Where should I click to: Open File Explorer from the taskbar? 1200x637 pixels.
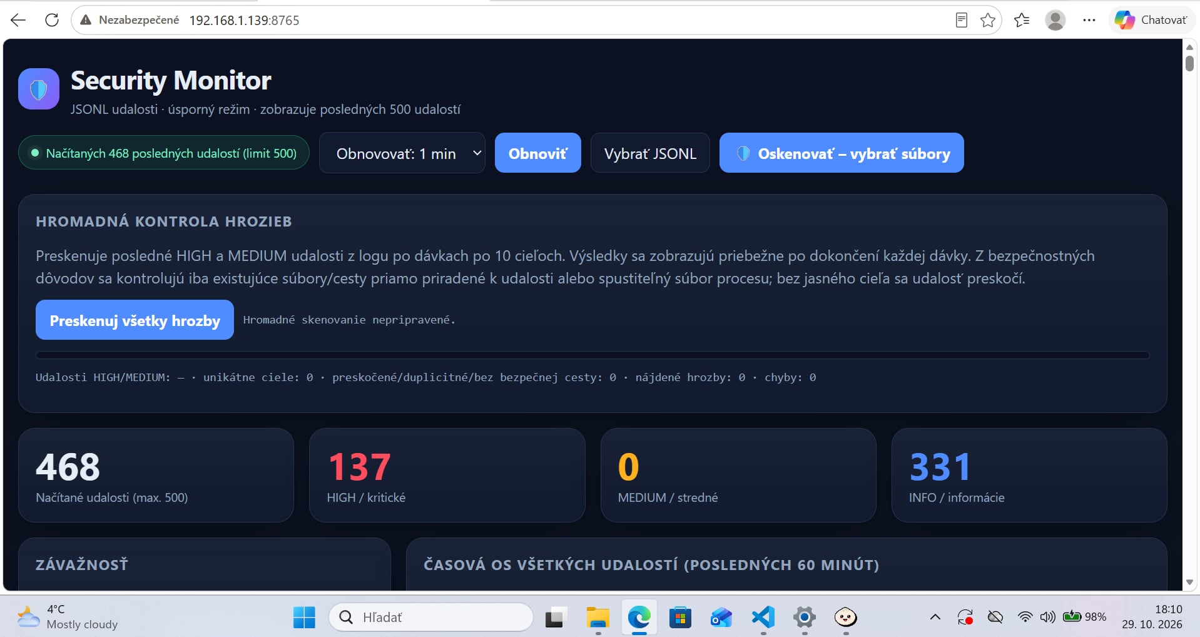click(597, 618)
